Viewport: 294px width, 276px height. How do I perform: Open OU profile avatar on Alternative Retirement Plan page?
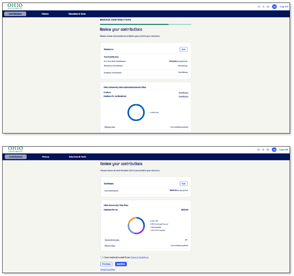click(274, 7)
